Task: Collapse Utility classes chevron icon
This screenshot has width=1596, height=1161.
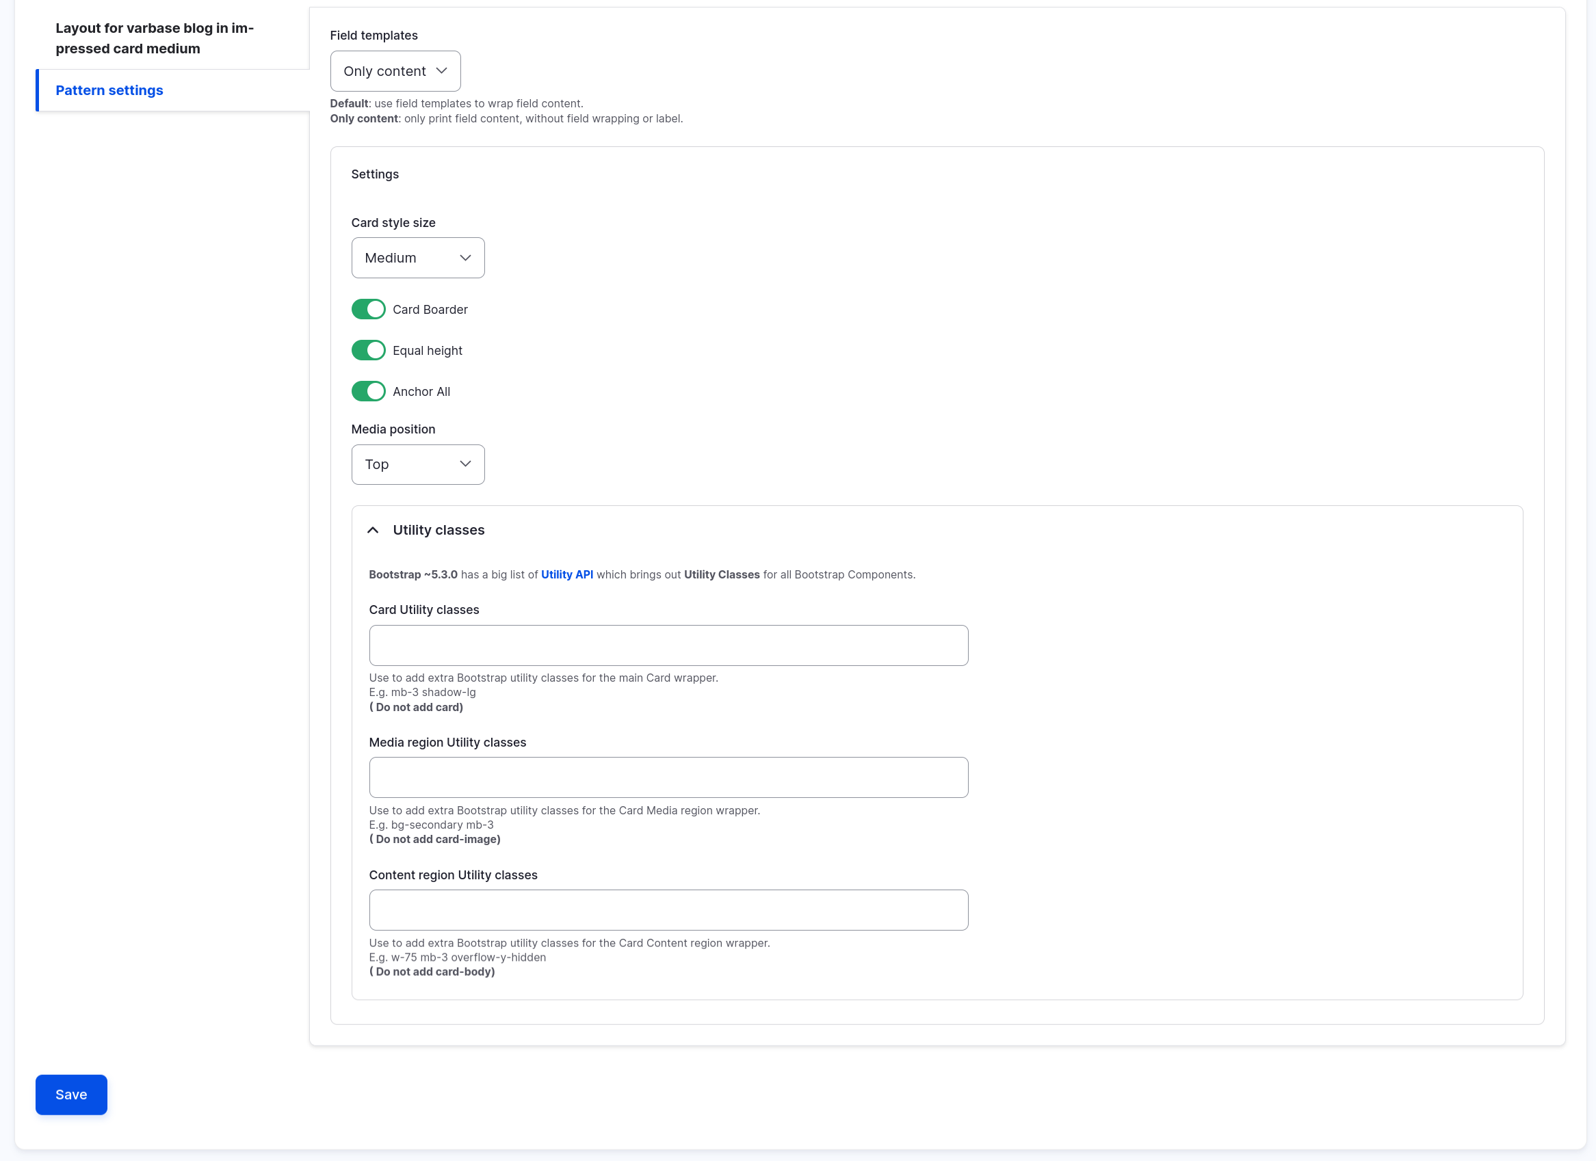Action: [x=373, y=530]
